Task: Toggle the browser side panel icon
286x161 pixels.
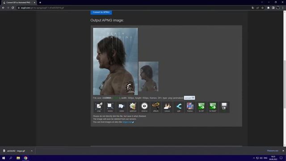Action: point(273,8)
